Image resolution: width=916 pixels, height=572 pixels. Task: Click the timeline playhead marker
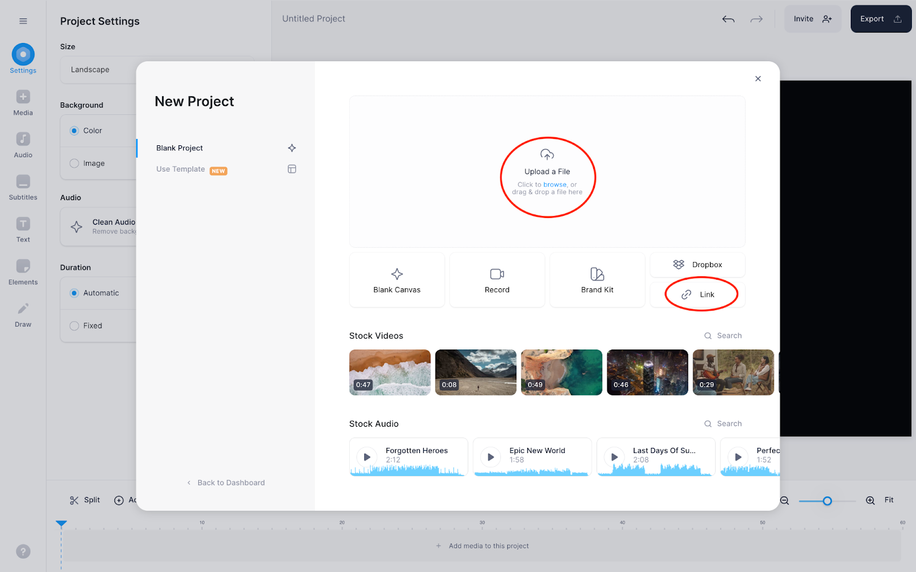pos(61,523)
